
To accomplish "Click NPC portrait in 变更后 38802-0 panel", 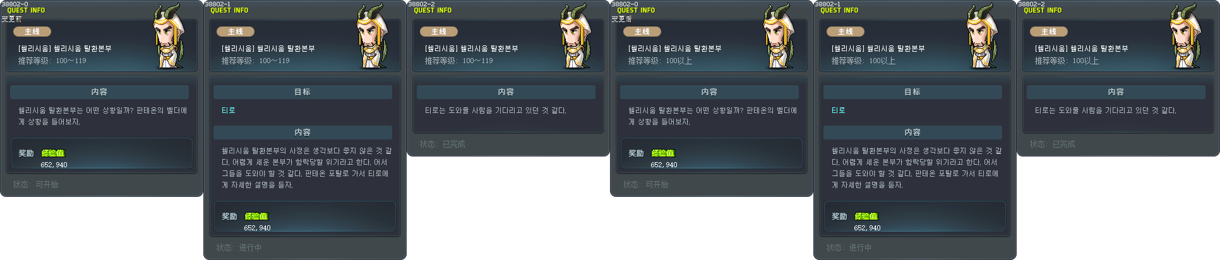I will tap(779, 37).
